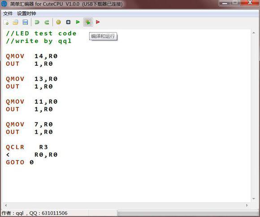
Task: Run the program with the green play icon
Action: click(x=78, y=22)
